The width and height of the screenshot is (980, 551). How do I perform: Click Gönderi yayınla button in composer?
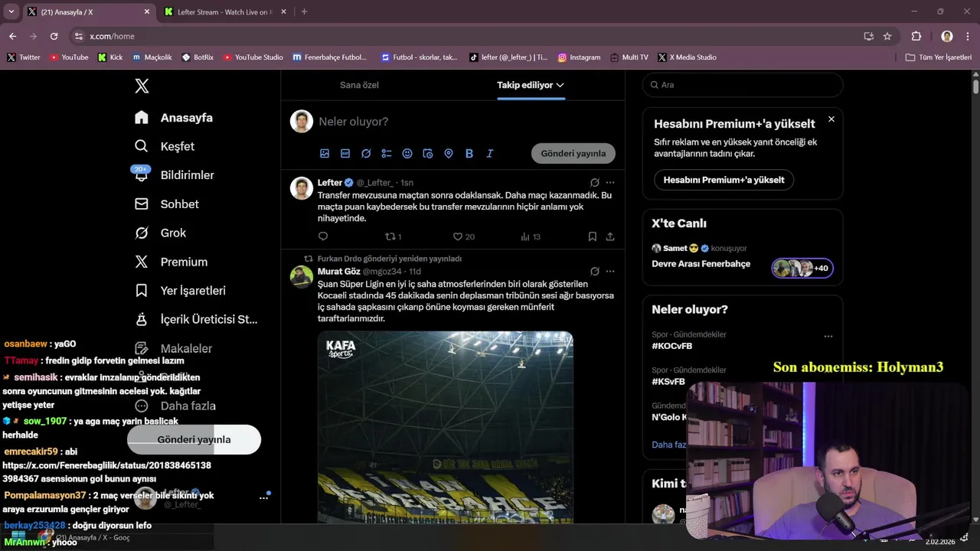(573, 153)
